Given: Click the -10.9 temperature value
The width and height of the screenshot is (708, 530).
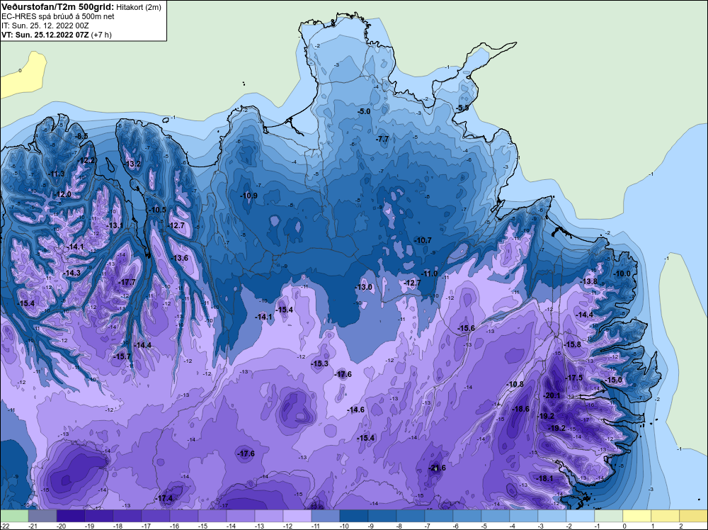Looking at the screenshot, I should (x=249, y=196).
